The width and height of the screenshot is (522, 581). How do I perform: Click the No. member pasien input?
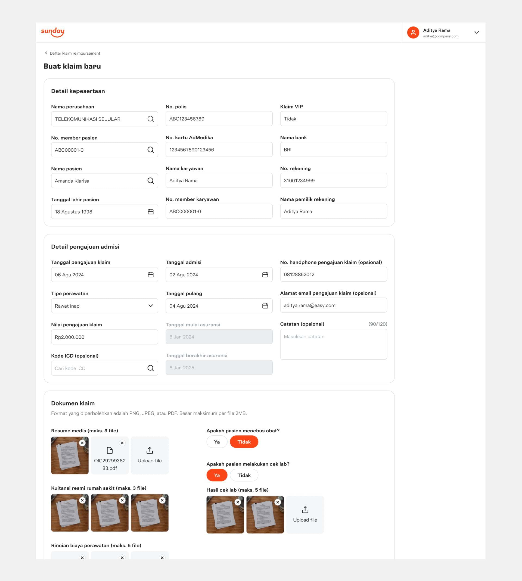(104, 150)
